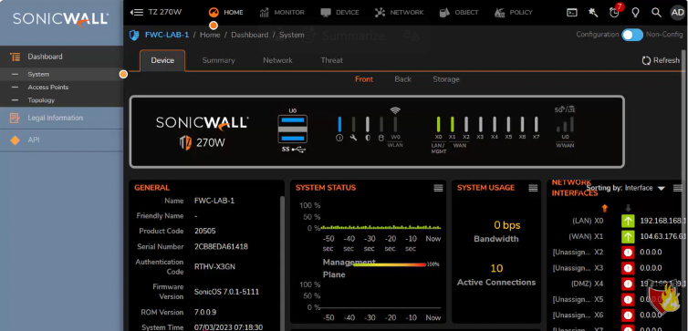Click the firmware version SonicOS 7.0.1-5111
This screenshot has width=688, height=331.
(x=227, y=292)
